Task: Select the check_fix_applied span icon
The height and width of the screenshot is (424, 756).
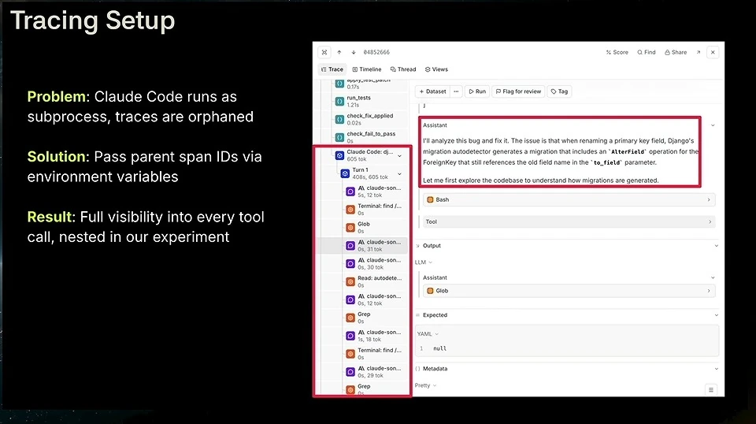Action: pyautogui.click(x=339, y=119)
